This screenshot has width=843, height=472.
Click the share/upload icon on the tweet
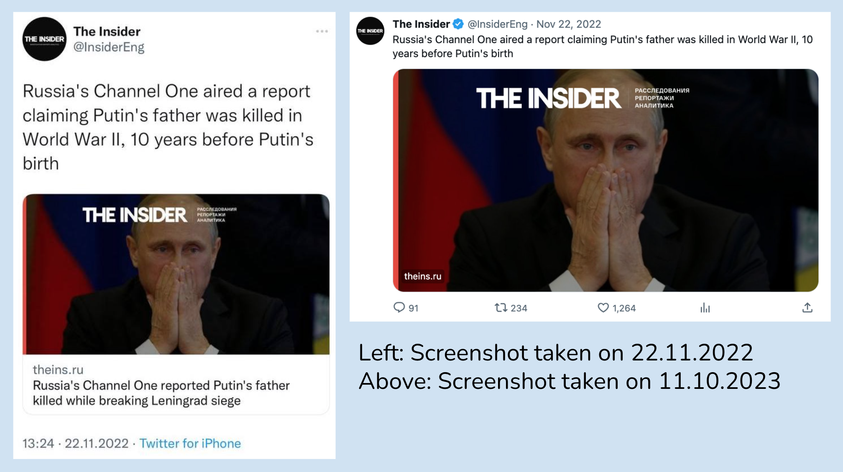coord(807,308)
